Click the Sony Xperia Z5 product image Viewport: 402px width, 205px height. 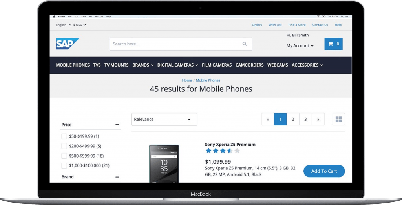pos(164,163)
